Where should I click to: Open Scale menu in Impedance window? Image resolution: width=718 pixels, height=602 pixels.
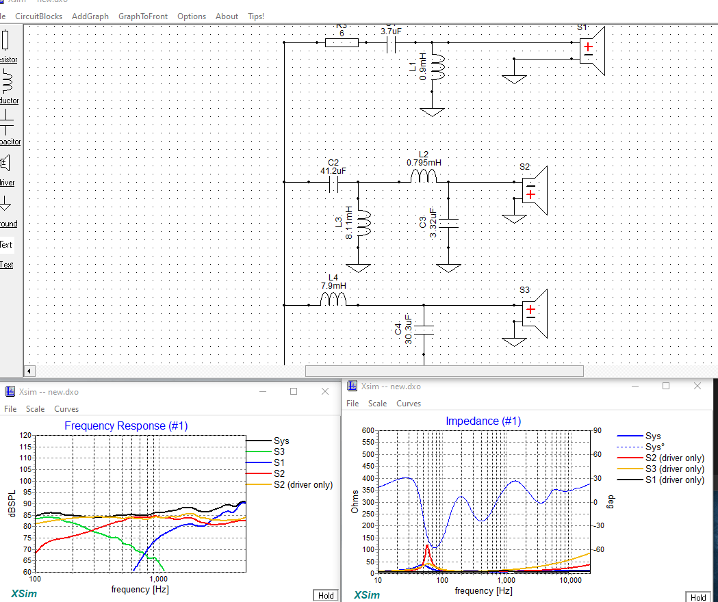tap(377, 404)
